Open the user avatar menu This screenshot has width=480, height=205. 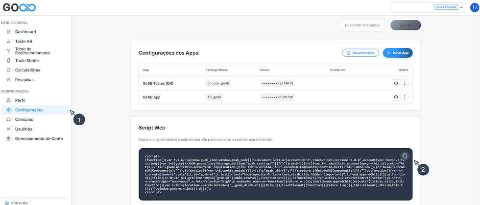click(x=474, y=7)
